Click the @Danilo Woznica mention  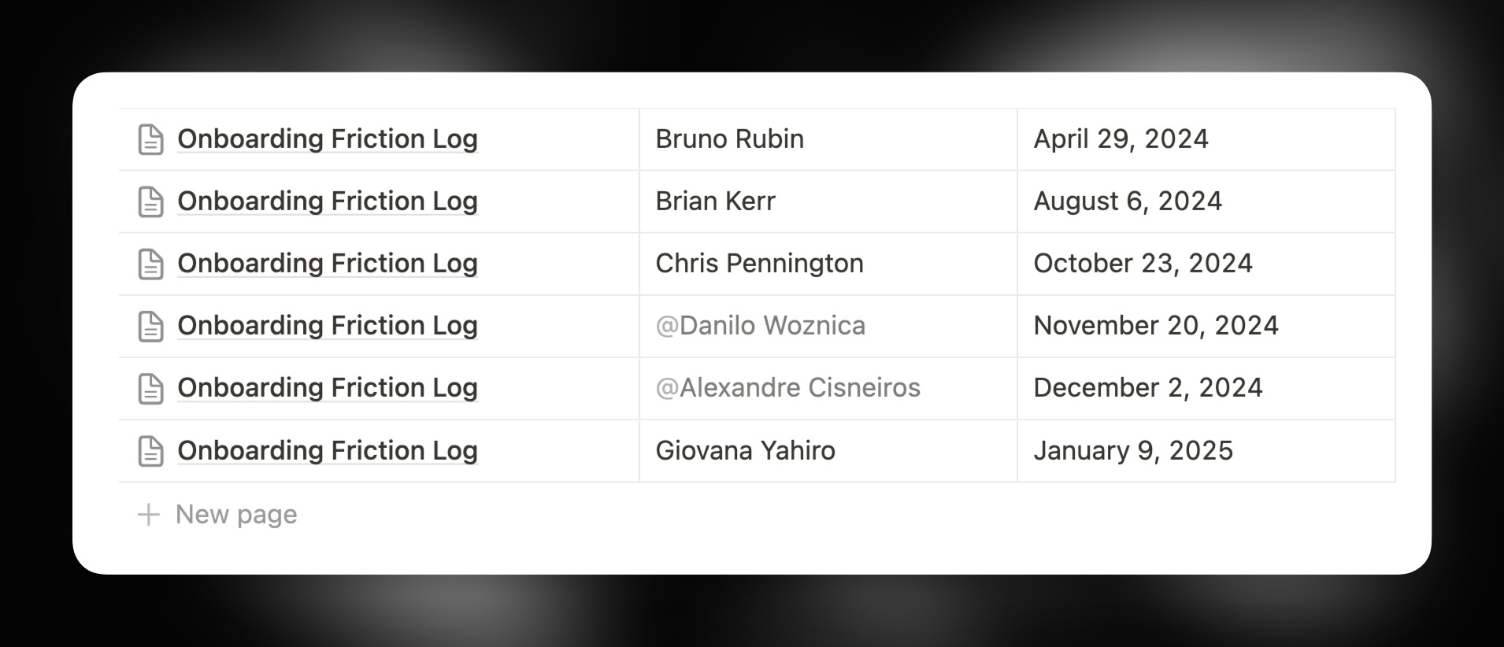pos(760,326)
